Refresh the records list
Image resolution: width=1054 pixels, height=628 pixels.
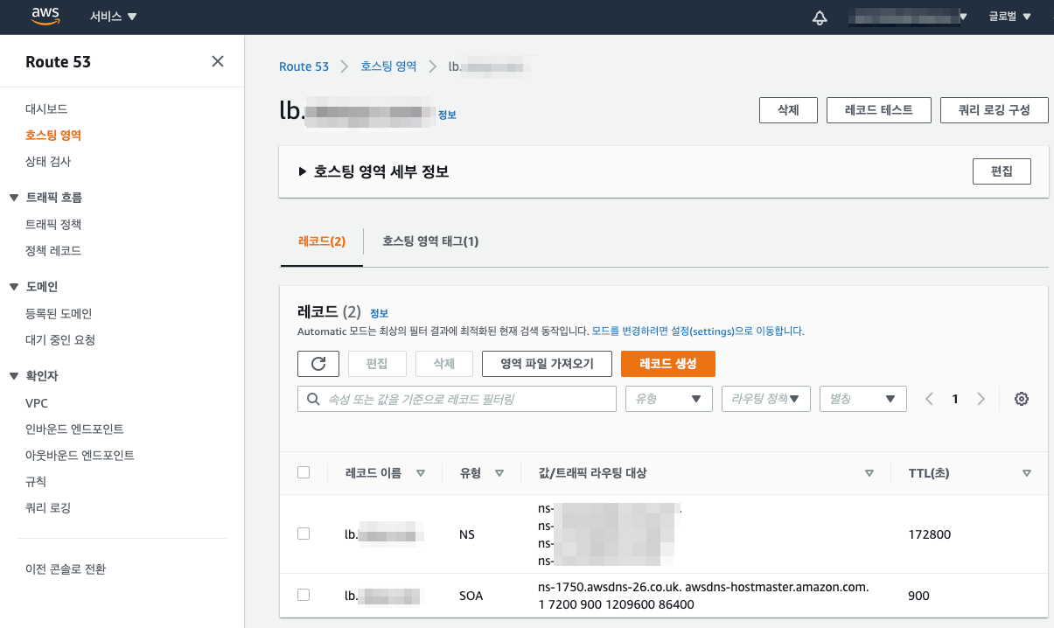318,364
